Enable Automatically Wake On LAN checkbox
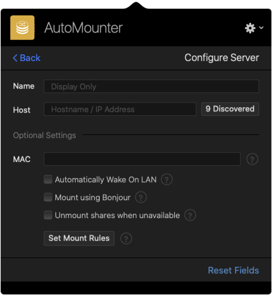The height and width of the screenshot is (295, 272). click(48, 179)
